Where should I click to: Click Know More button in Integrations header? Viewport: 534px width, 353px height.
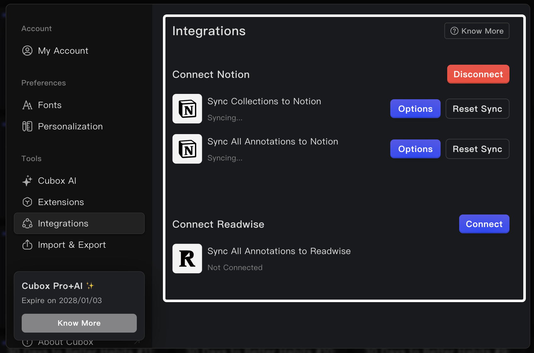(x=477, y=31)
